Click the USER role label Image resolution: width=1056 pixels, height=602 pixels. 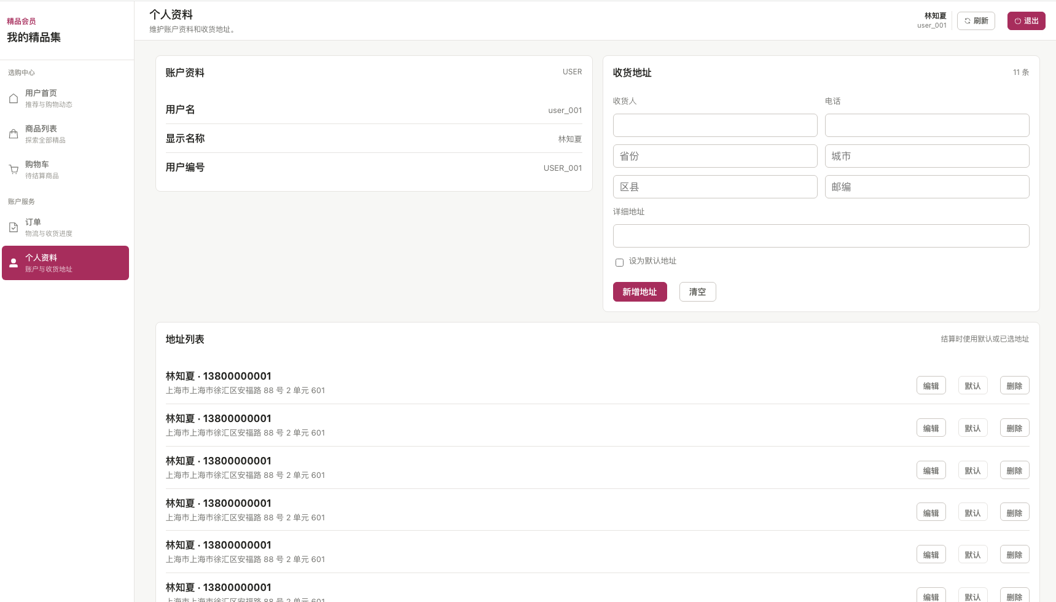573,72
